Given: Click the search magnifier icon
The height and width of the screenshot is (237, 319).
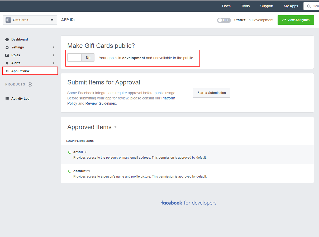Looking at the screenshot, I should coord(309,6).
